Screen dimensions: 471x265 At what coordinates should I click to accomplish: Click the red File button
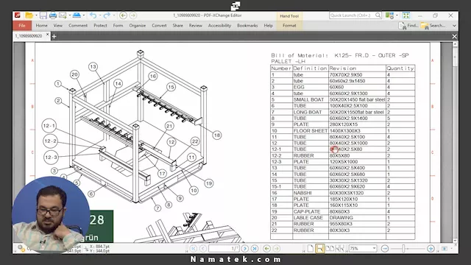click(22, 26)
